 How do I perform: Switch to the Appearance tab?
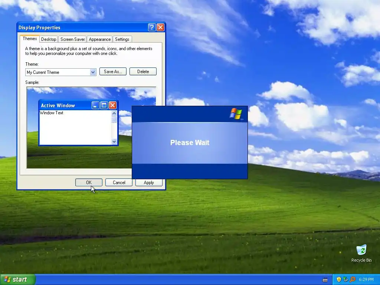[x=99, y=39]
